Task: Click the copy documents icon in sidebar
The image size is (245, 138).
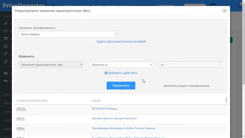Action: 6,46
